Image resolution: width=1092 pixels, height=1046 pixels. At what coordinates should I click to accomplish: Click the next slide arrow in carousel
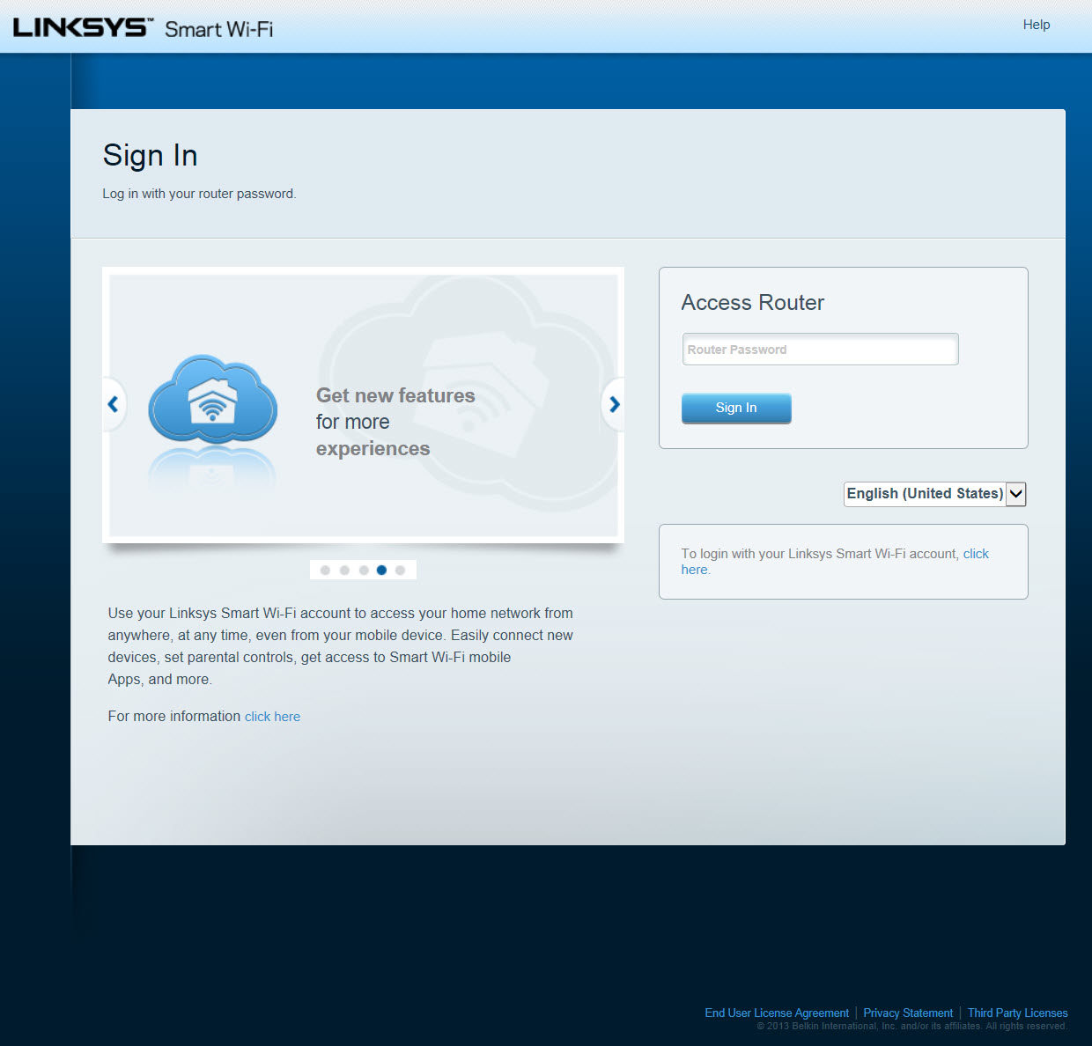pyautogui.click(x=614, y=404)
